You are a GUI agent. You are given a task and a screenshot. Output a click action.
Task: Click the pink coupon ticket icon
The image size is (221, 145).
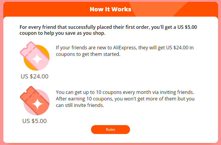click(x=35, y=56)
